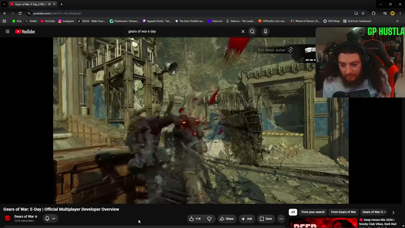Screen dimensions: 405x228
Task: Open 'The best ChatBot' bookmark
Action: 190,21
